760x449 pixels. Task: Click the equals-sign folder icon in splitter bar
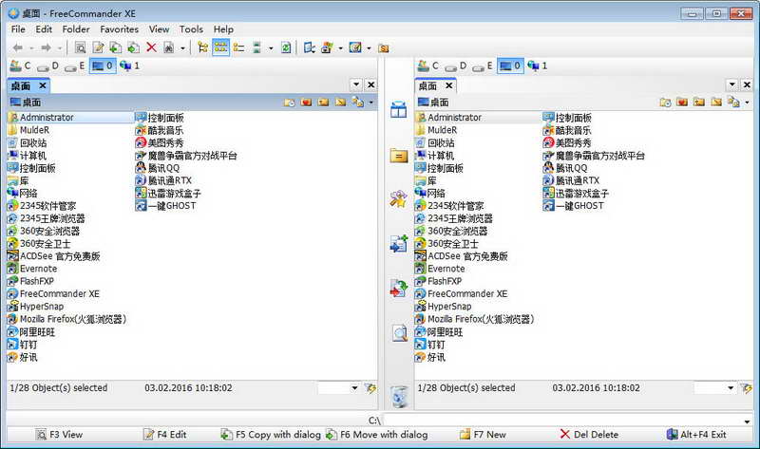click(x=399, y=156)
